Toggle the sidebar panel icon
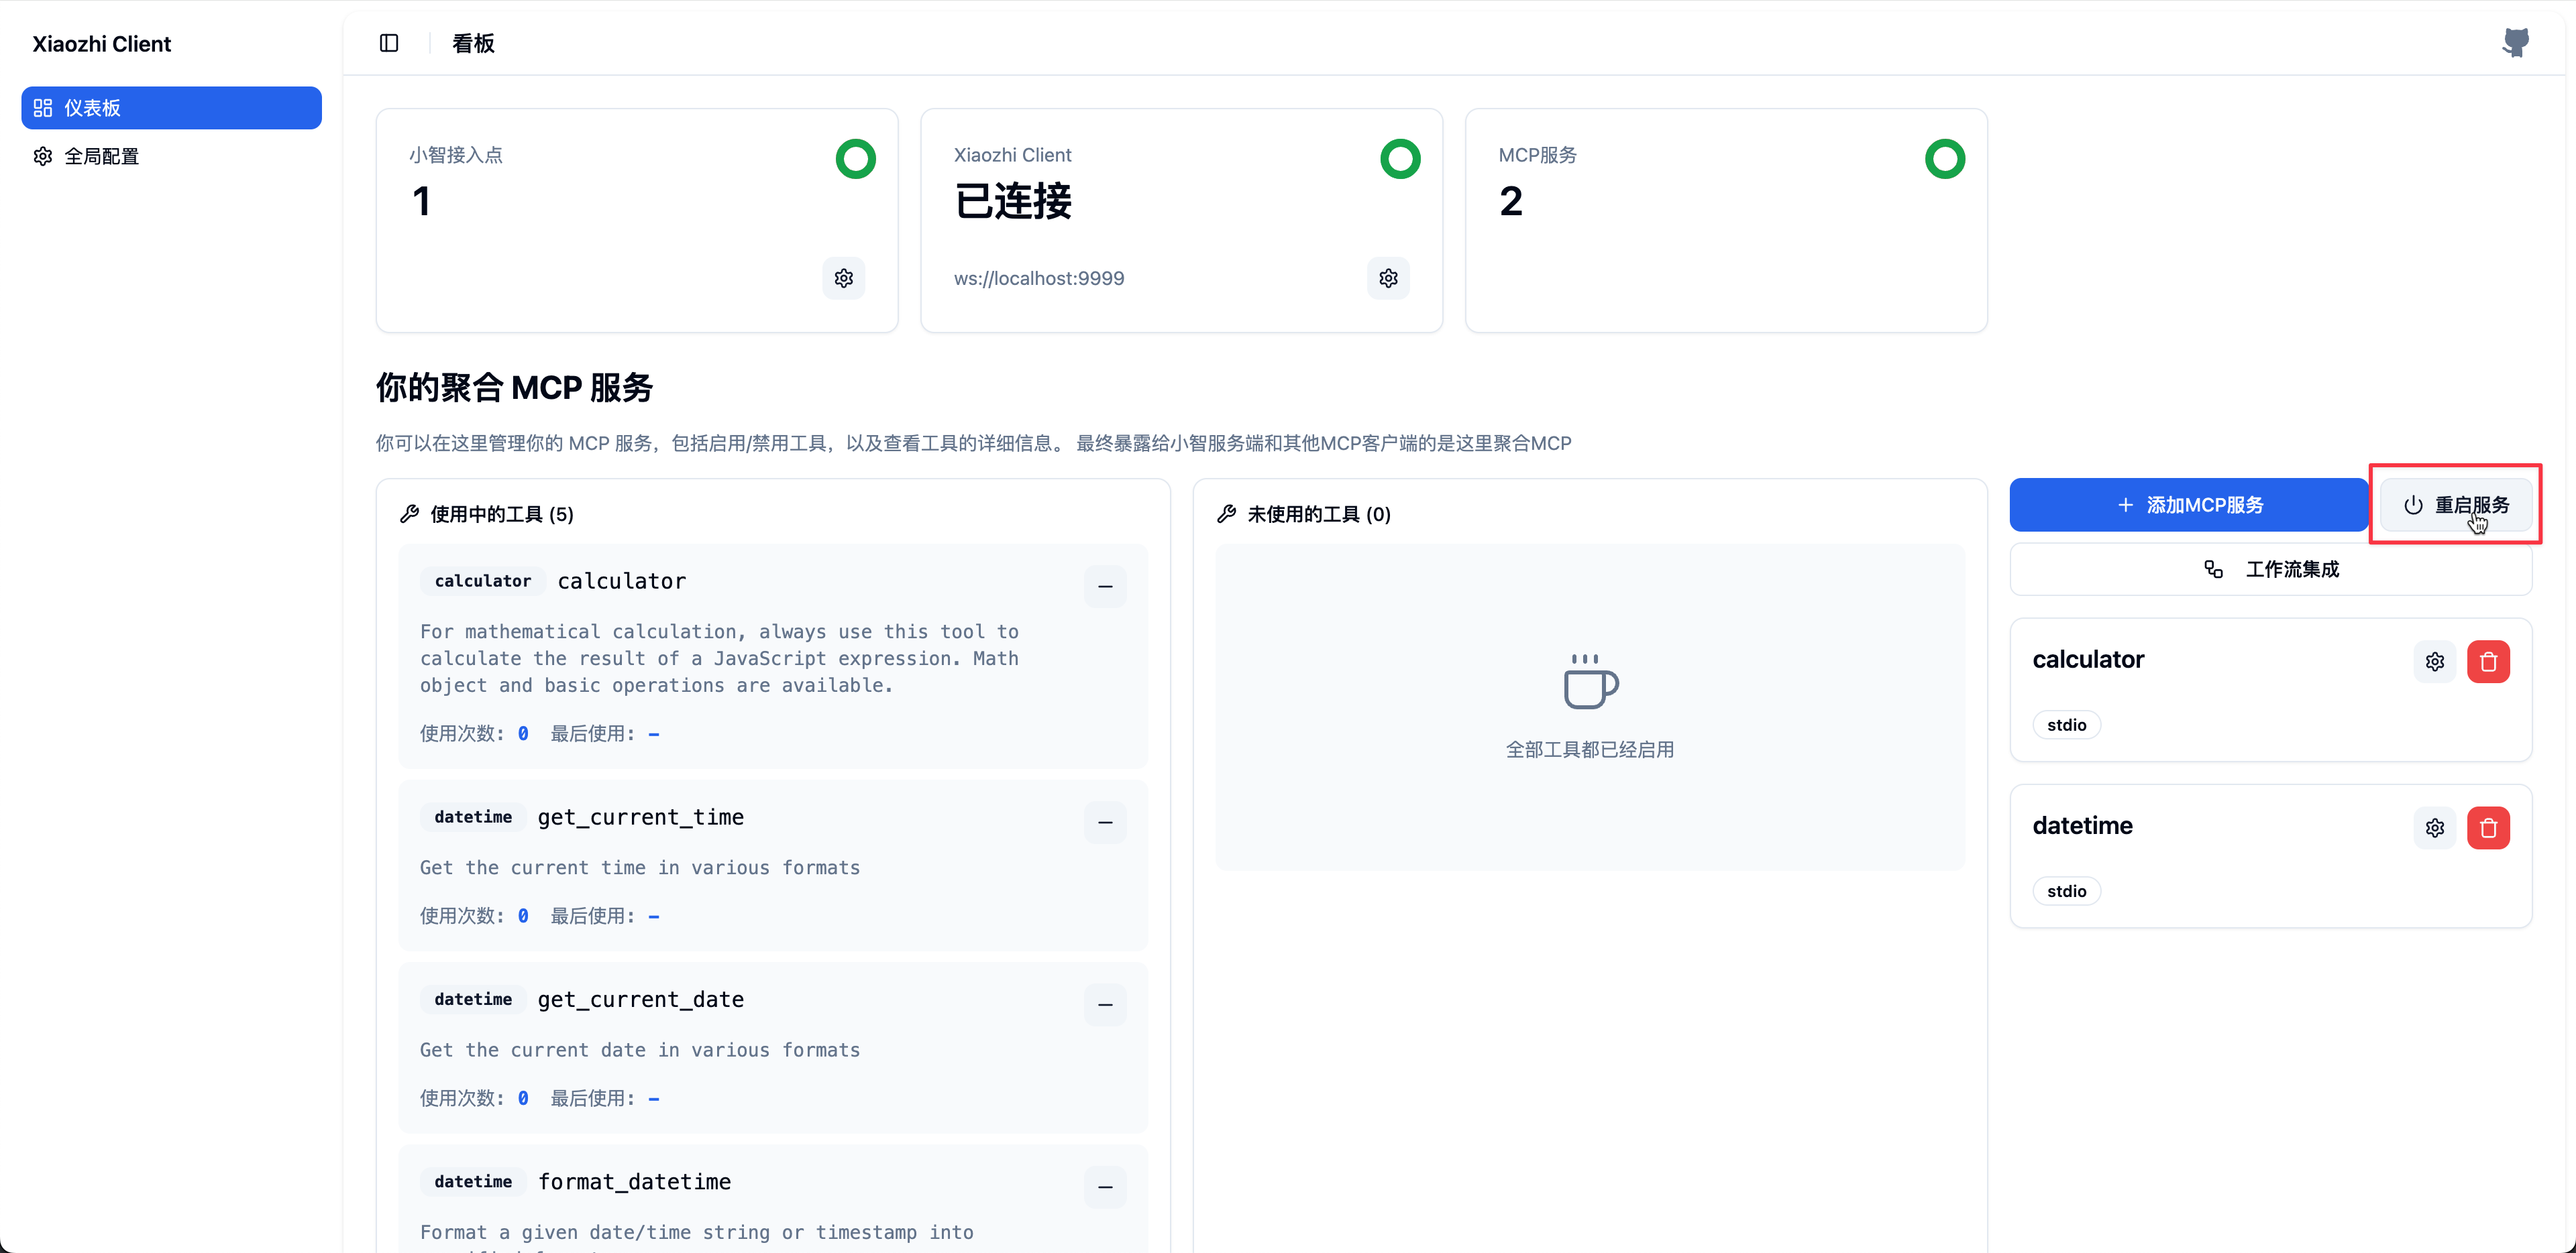 389,43
